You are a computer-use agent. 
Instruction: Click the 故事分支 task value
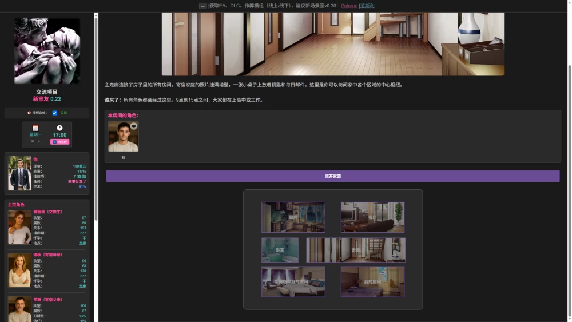tap(77, 181)
